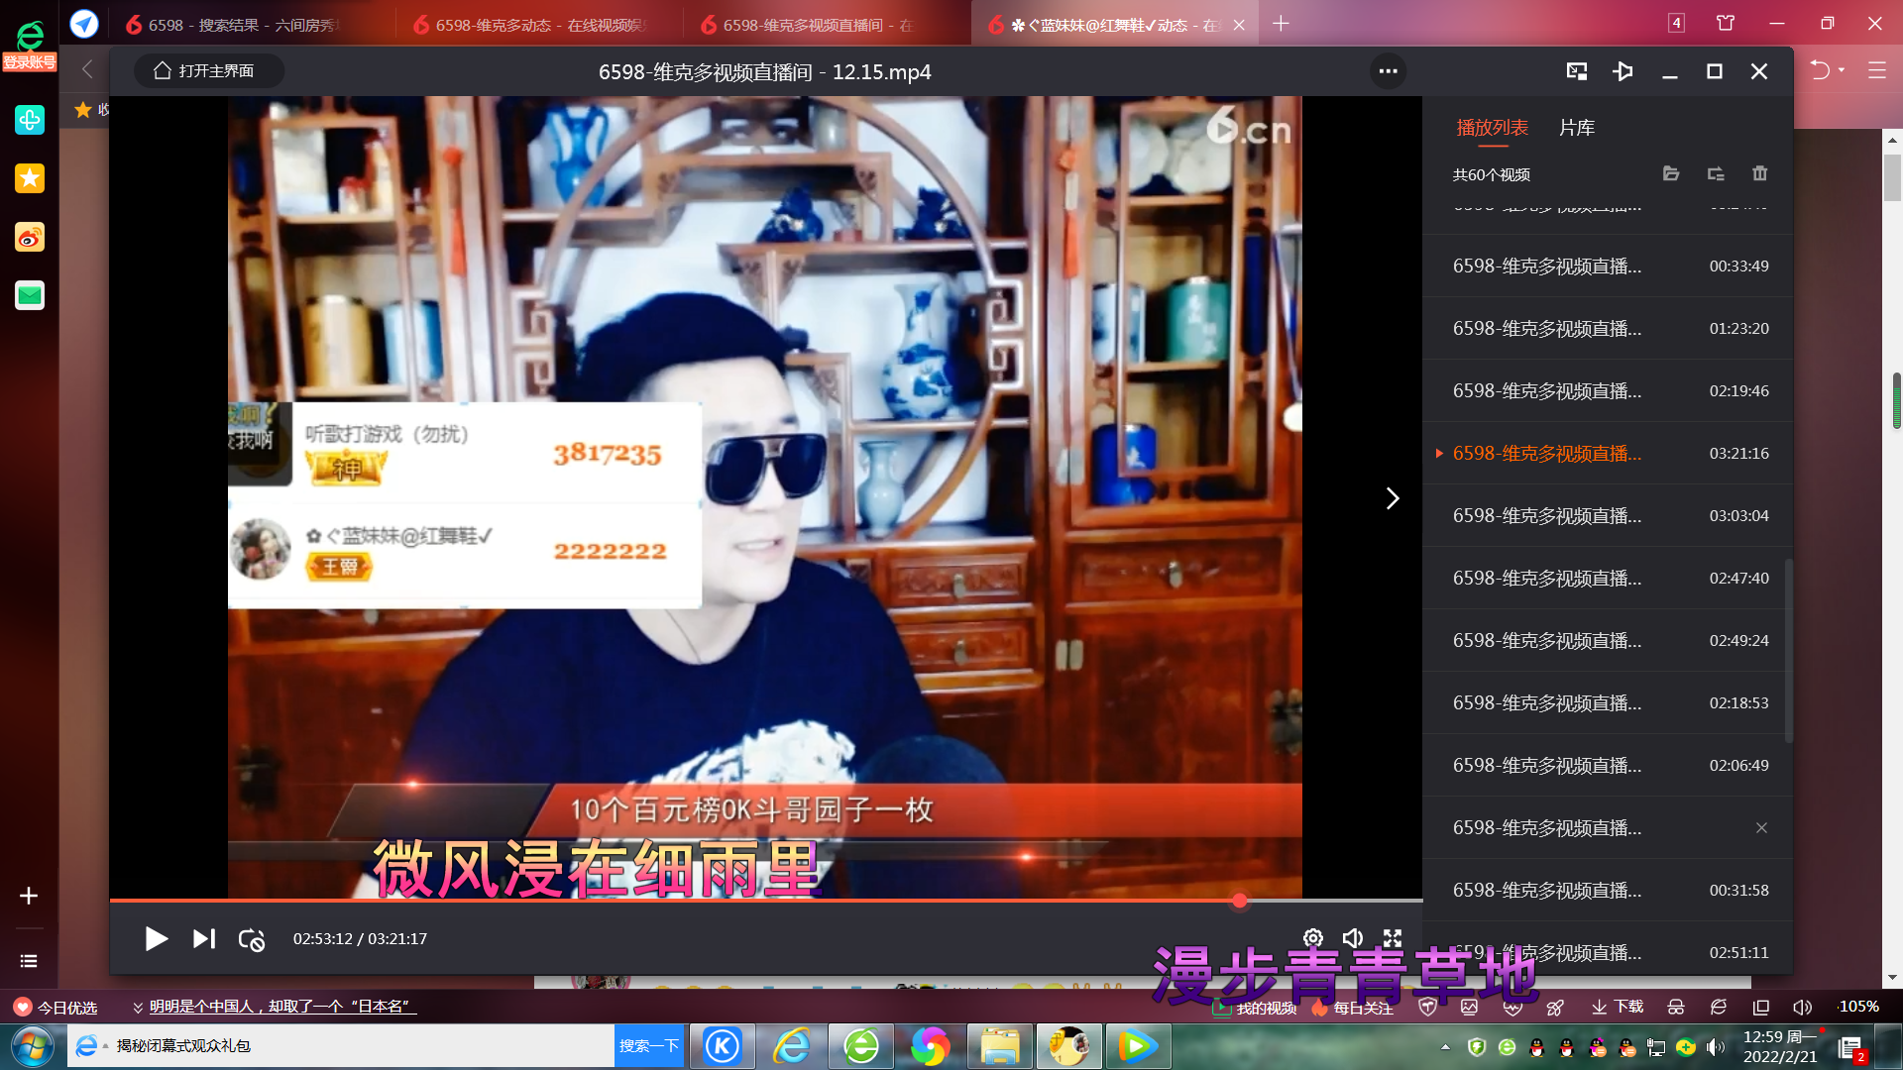Click 搜索一下 search button

point(649,1046)
